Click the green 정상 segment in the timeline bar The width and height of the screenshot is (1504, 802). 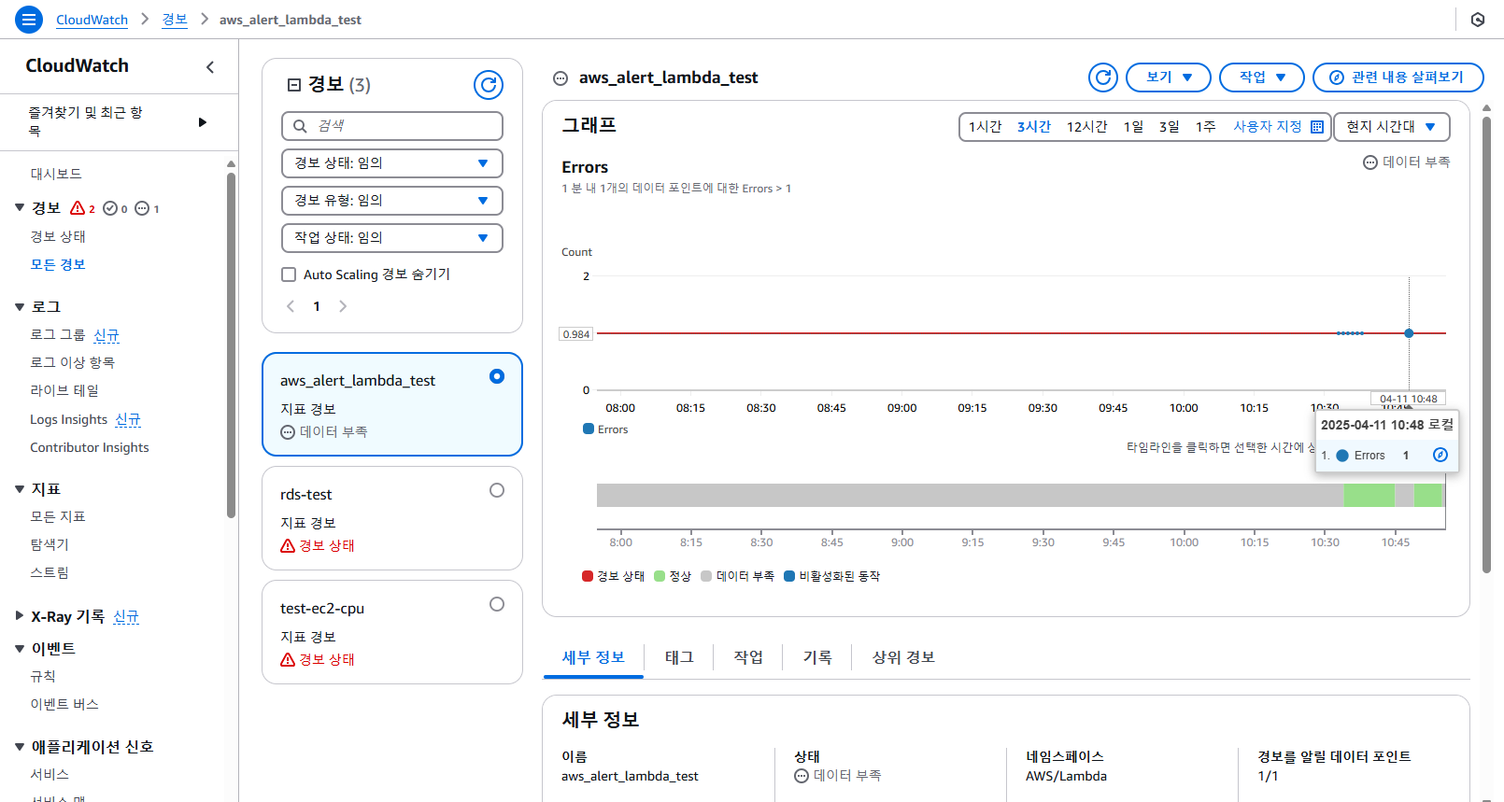coord(1369,495)
